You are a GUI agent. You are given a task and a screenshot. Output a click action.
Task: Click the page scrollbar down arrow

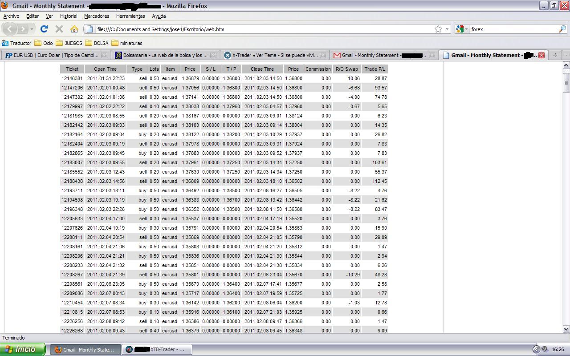[566, 329]
